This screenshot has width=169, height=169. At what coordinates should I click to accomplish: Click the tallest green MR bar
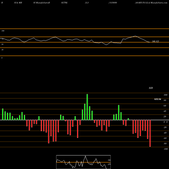(x=87, y=107)
